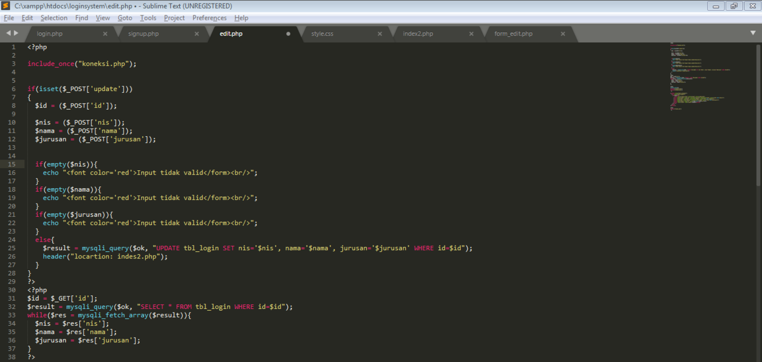This screenshot has height=362, width=762.
Task: Minimize the Sublime Text window
Action: (x=716, y=6)
